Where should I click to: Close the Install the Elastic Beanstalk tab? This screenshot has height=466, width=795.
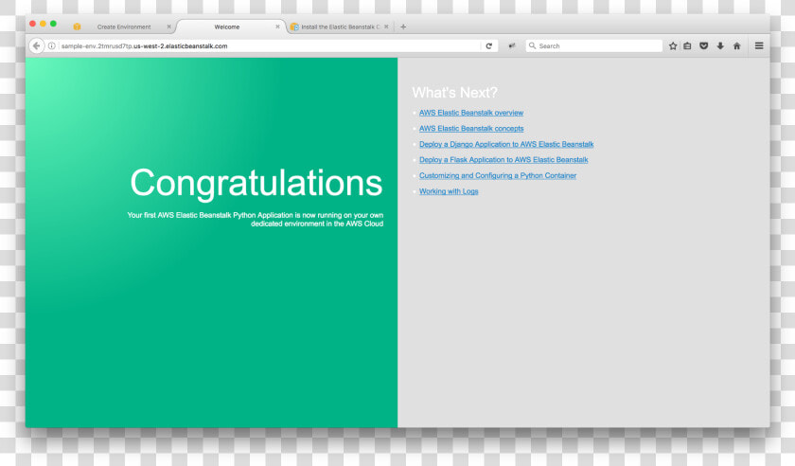click(x=386, y=27)
